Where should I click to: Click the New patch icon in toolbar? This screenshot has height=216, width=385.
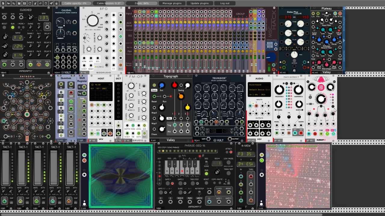(x=3, y=3)
